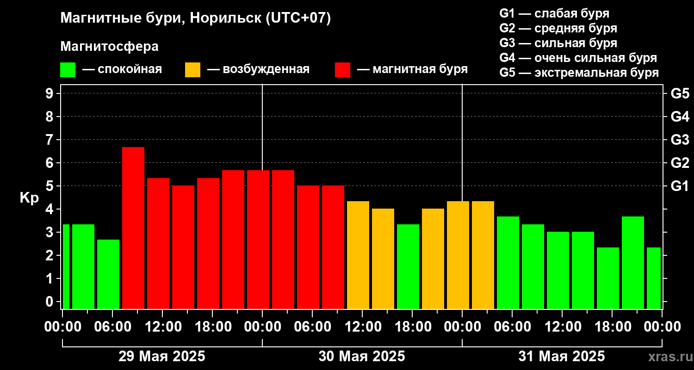Click the 'G3 — сильная буря' description
The width and height of the screenshot is (694, 370).
click(x=558, y=43)
